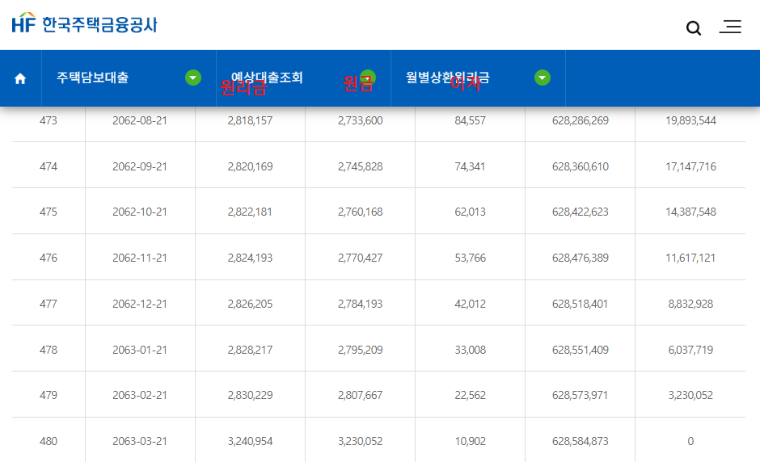760x462 pixels.
Task: Click final balance value 0
Action: (x=690, y=441)
